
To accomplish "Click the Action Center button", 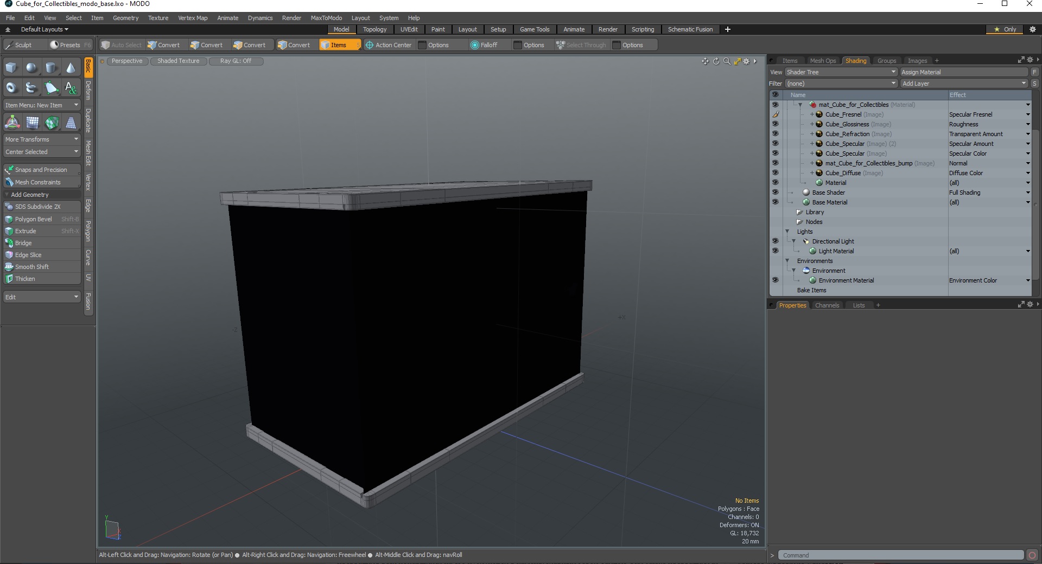I will [x=389, y=45].
